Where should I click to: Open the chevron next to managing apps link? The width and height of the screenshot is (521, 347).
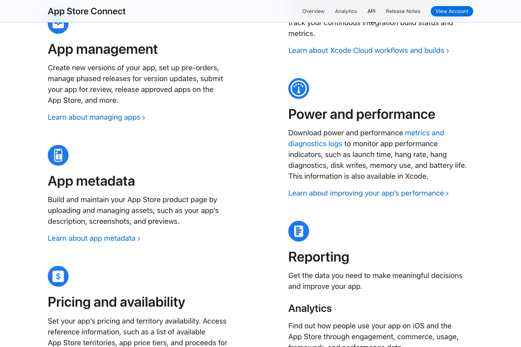(143, 117)
